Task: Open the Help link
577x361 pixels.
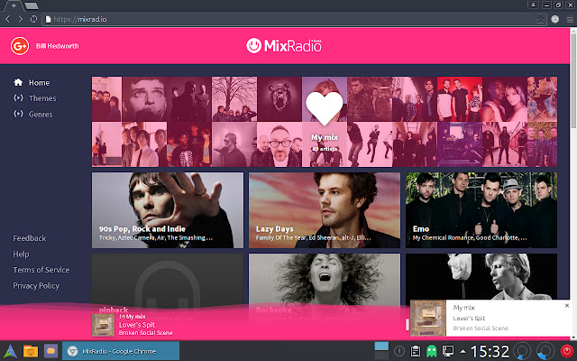Action: (x=21, y=255)
